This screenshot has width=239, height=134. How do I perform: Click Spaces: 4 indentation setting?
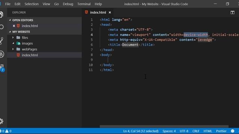coord(169,131)
